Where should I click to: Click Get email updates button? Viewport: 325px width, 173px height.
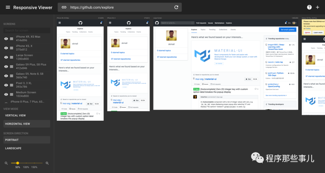(287, 29)
